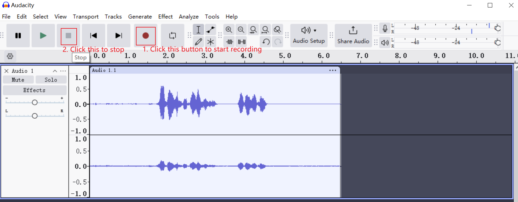Click the track gain slider handle
The width and height of the screenshot is (518, 202).
click(x=35, y=102)
